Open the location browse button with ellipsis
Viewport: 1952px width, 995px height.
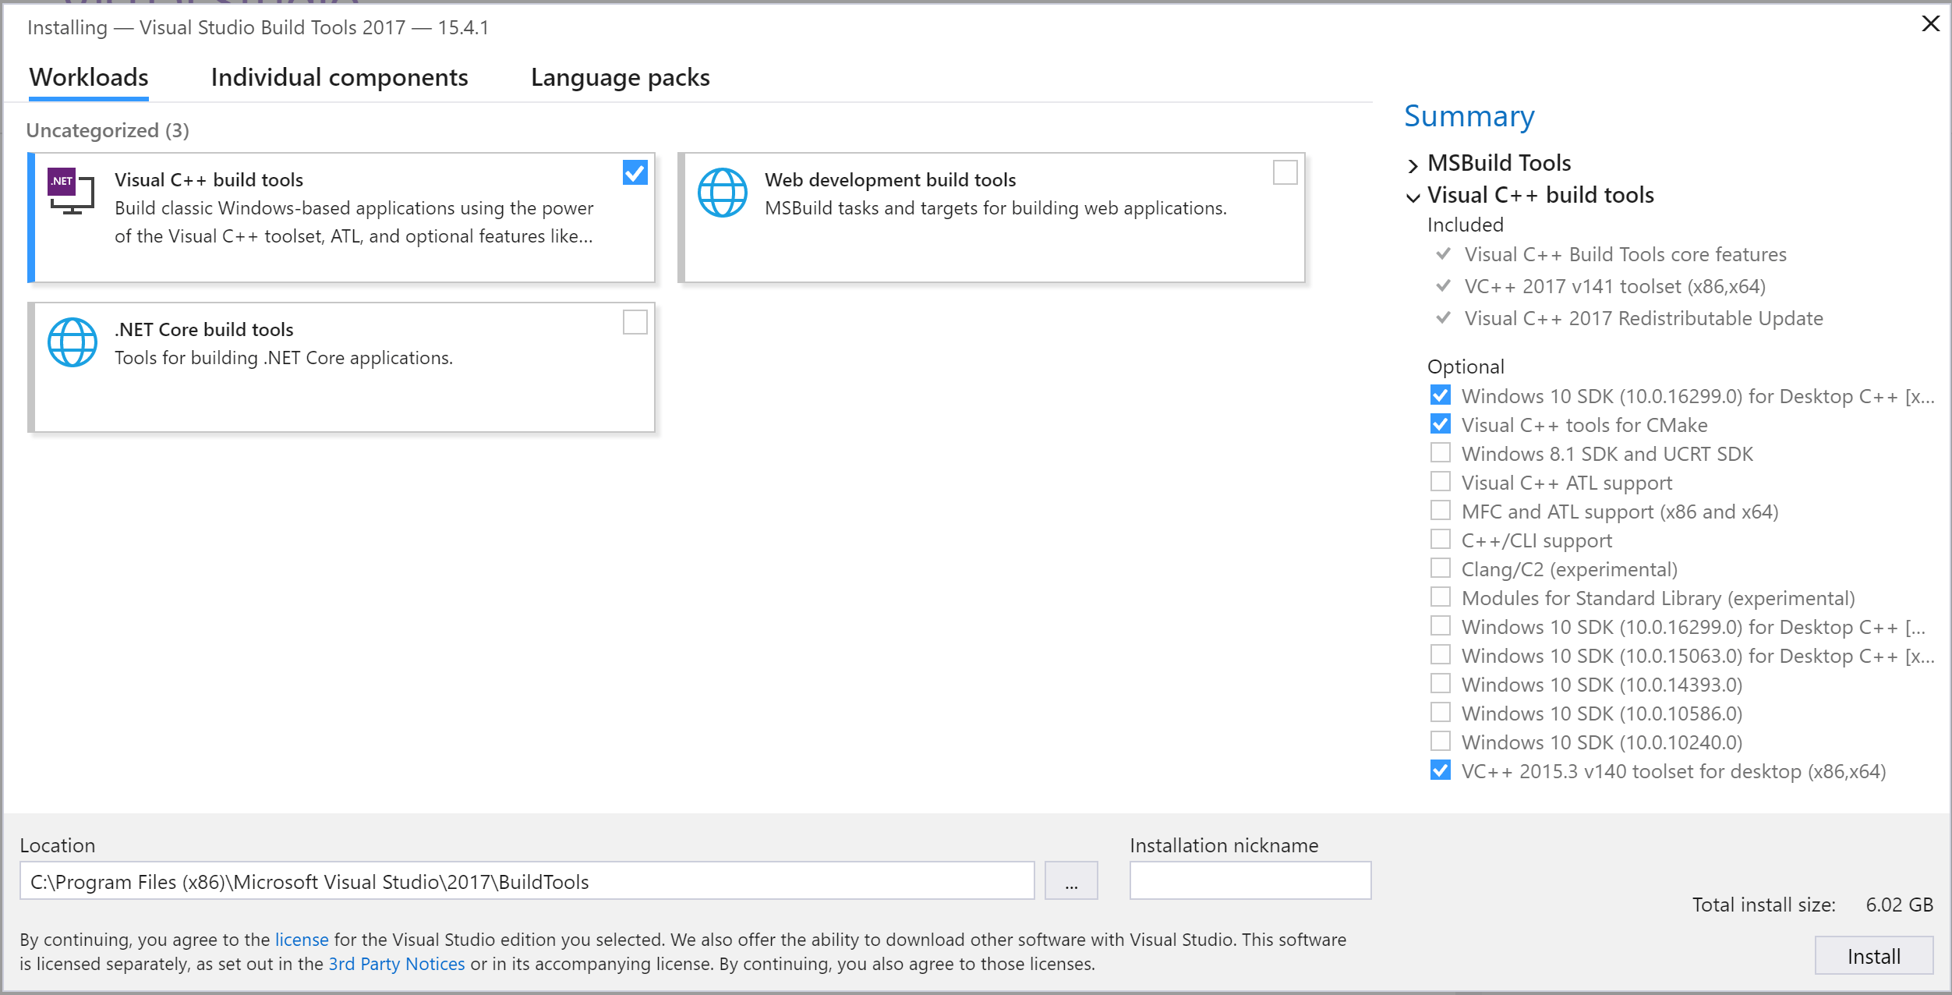[1071, 881]
